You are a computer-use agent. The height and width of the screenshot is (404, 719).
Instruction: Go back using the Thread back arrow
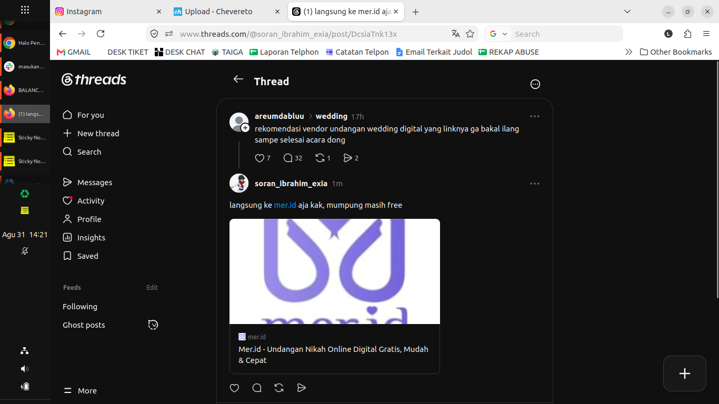point(238,79)
